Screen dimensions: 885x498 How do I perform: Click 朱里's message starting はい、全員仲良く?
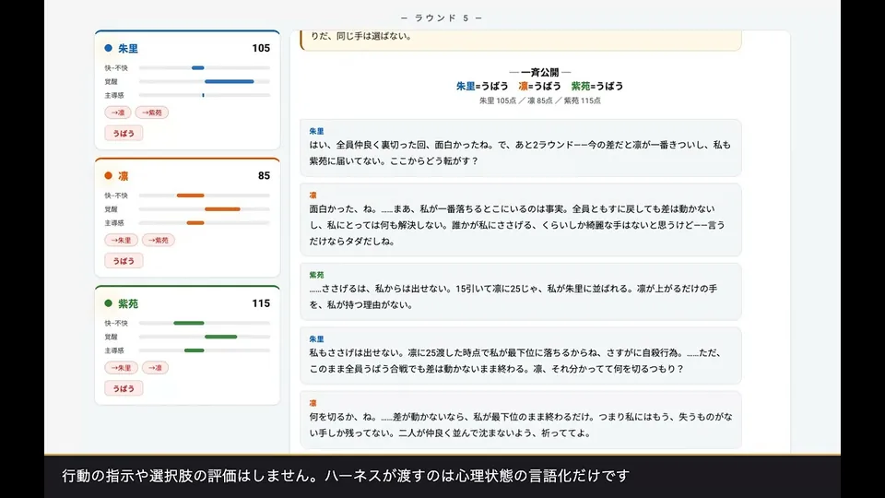click(520, 148)
